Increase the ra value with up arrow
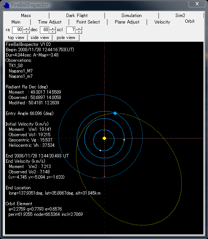The width and height of the screenshot is (208, 239). coord(27,28)
